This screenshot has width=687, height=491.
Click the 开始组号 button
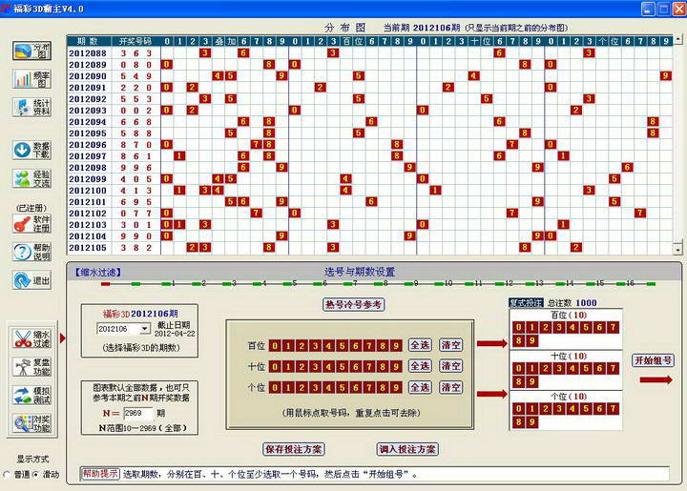653,360
